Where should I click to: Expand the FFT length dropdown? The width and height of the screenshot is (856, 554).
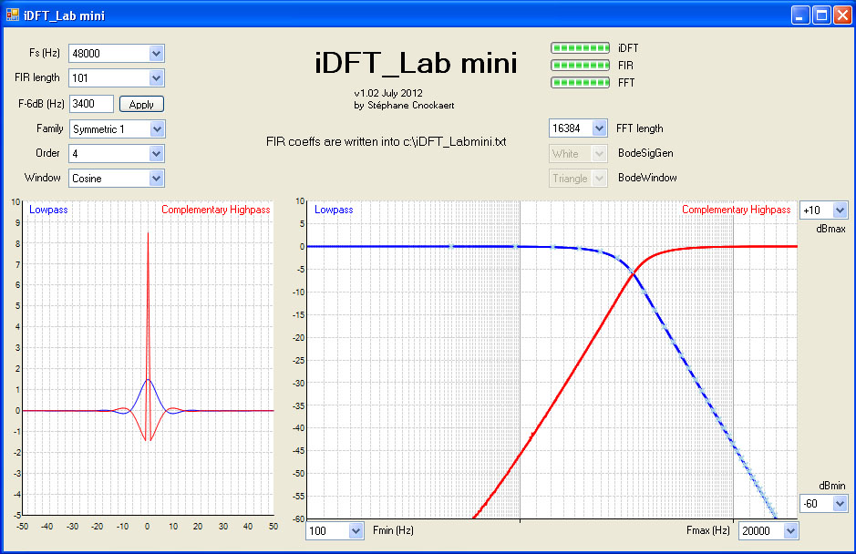pos(599,128)
